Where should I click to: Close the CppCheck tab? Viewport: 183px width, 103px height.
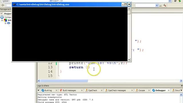point(102,90)
